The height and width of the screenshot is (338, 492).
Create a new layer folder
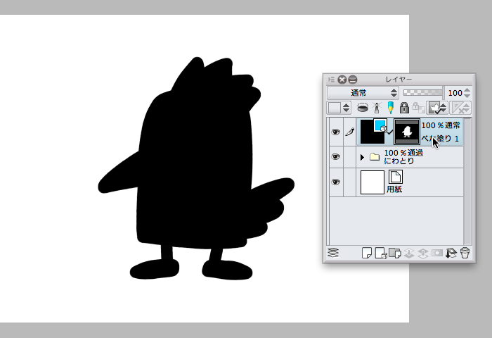coord(395,253)
